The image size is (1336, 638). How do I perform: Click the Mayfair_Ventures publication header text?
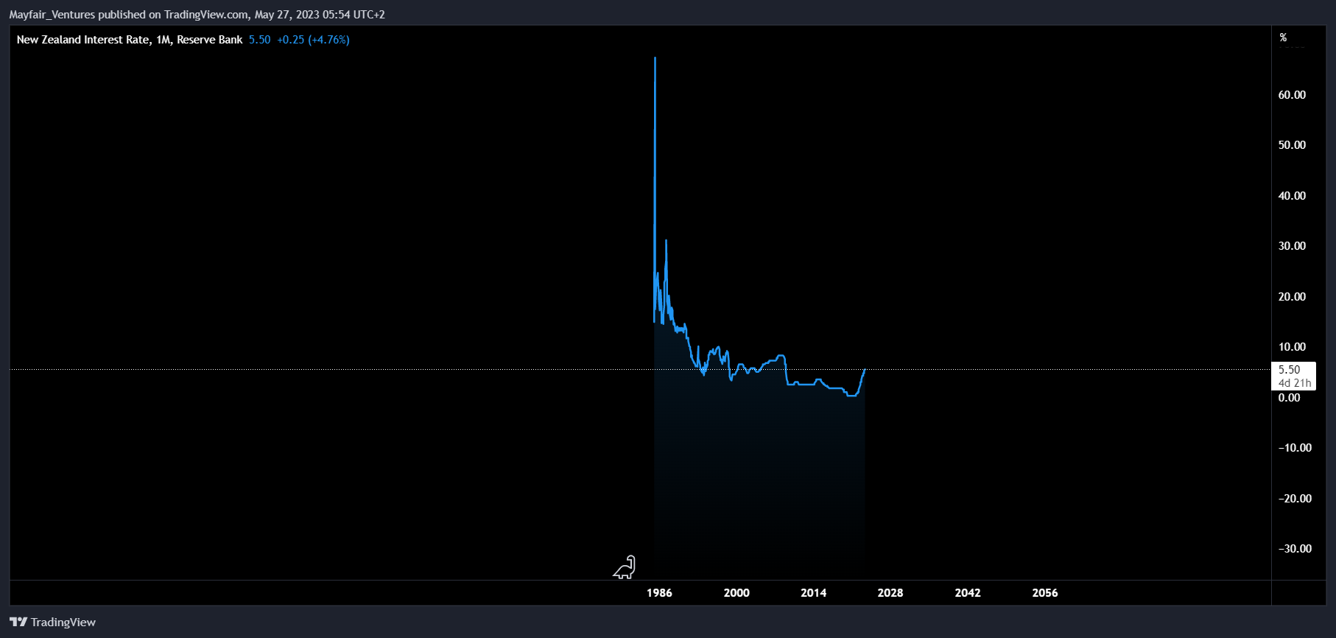tap(197, 15)
